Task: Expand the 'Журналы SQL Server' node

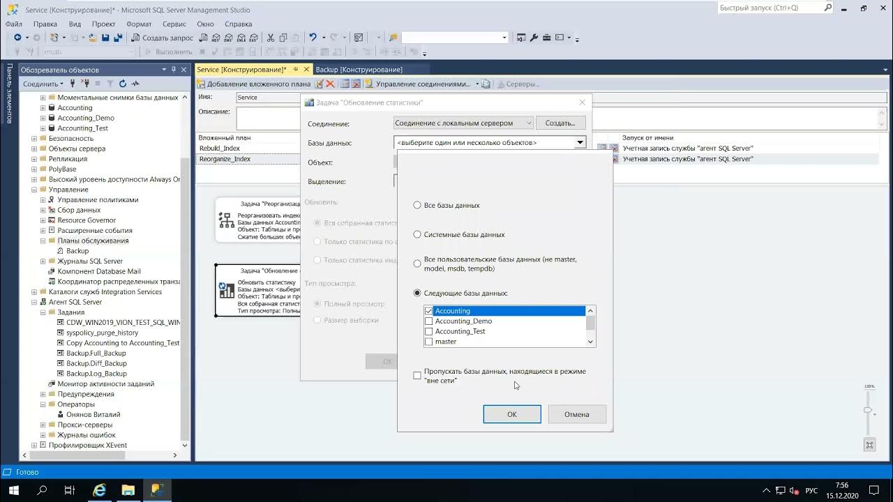Action: [x=43, y=261]
